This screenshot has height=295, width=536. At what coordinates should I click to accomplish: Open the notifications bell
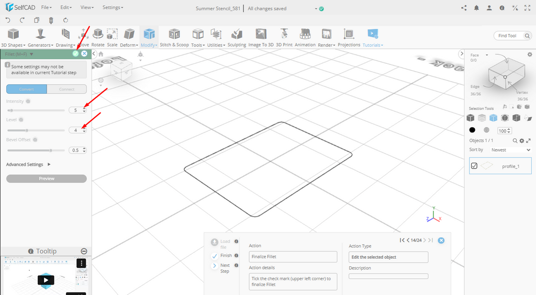coord(476,8)
